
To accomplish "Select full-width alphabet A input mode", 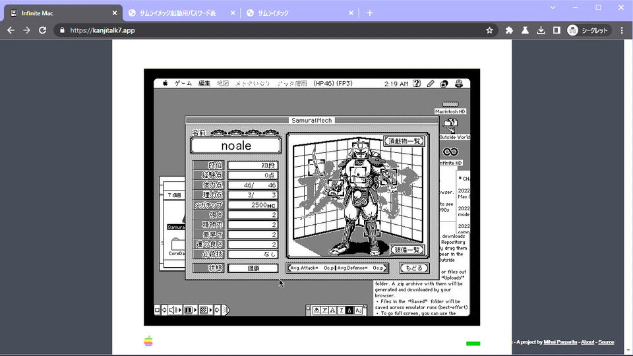I will pos(332,310).
